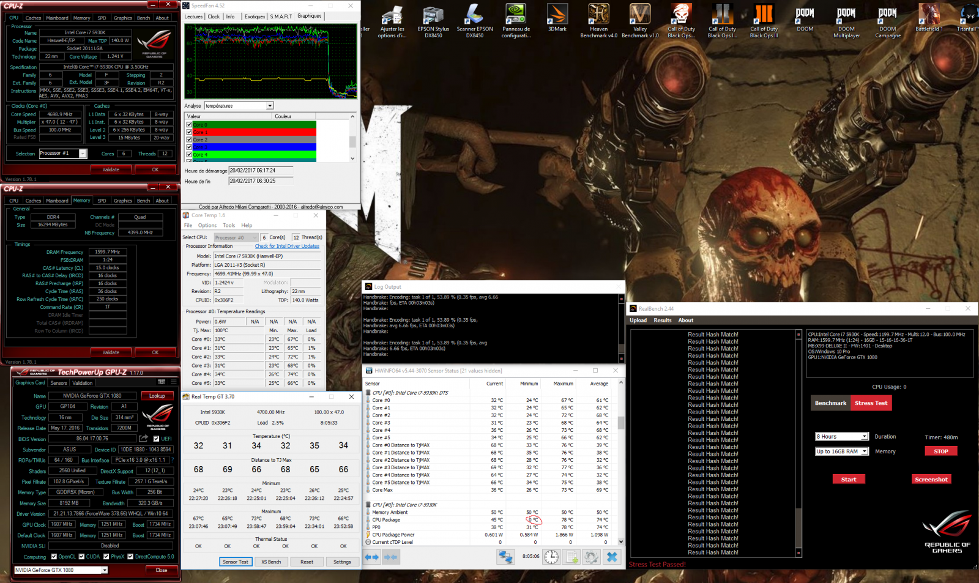This screenshot has height=583, width=979.
Task: Open EPSON Stylus DX8450 desktop shortcut
Action: tap(433, 20)
